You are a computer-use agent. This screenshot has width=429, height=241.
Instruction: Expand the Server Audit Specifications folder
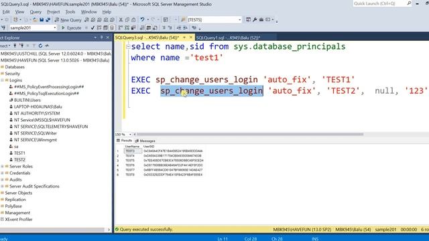coord(2,186)
